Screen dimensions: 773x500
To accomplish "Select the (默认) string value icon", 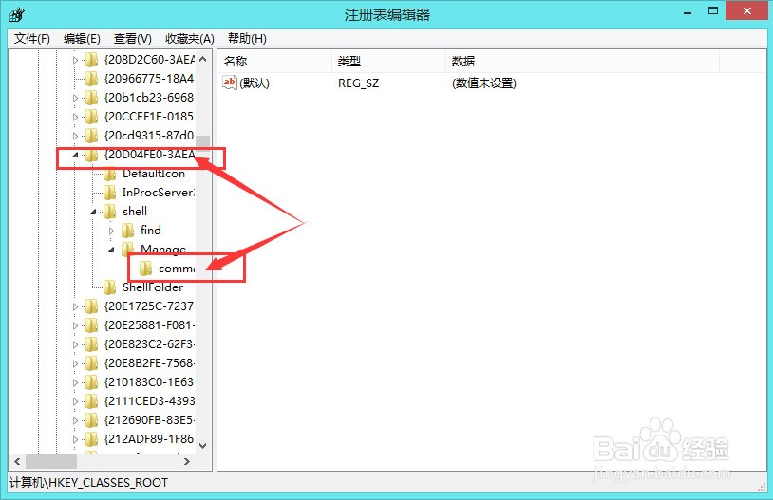I will [x=229, y=83].
